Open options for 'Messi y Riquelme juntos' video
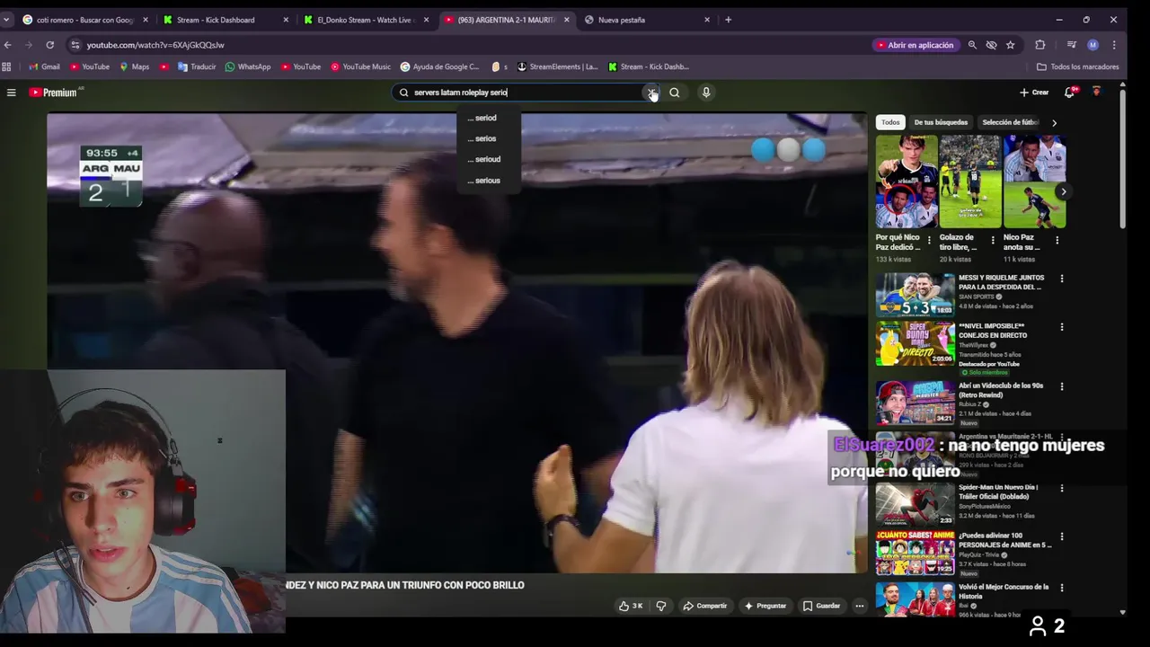This screenshot has height=647, width=1150. click(1062, 279)
